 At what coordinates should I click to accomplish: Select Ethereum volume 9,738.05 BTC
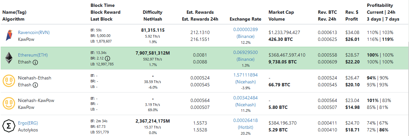283,62
